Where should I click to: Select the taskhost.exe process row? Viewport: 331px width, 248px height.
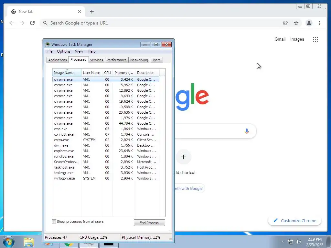coord(106,167)
